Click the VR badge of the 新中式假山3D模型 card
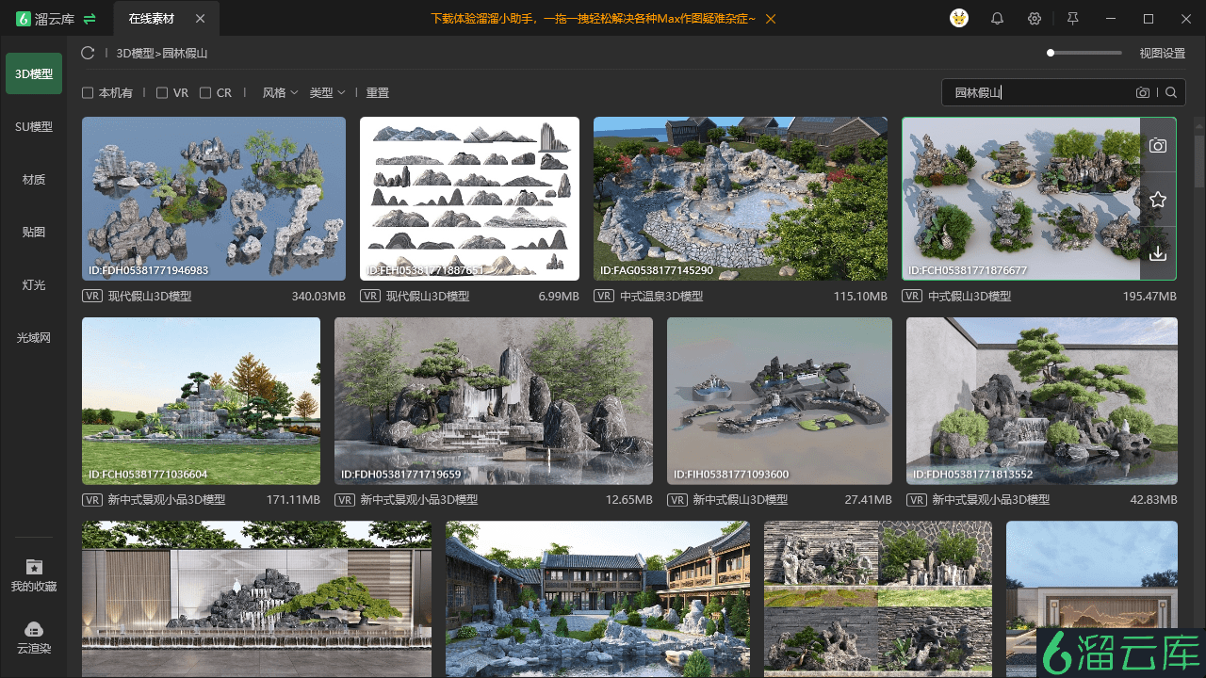 (676, 500)
